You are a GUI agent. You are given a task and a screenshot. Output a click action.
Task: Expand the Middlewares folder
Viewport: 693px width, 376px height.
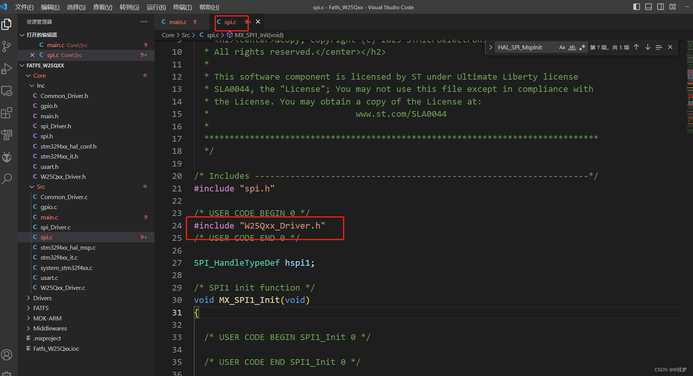(x=86, y=328)
